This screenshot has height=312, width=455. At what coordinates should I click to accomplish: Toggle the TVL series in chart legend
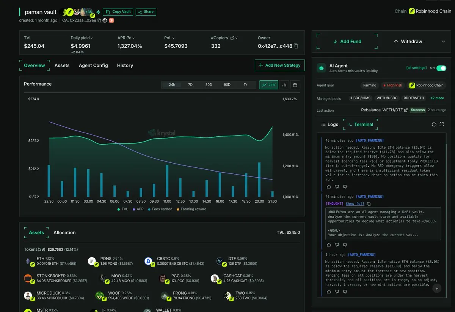click(x=123, y=209)
